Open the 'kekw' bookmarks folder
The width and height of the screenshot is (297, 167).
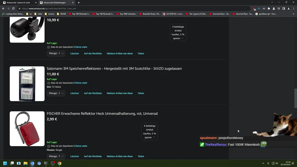tap(38, 14)
